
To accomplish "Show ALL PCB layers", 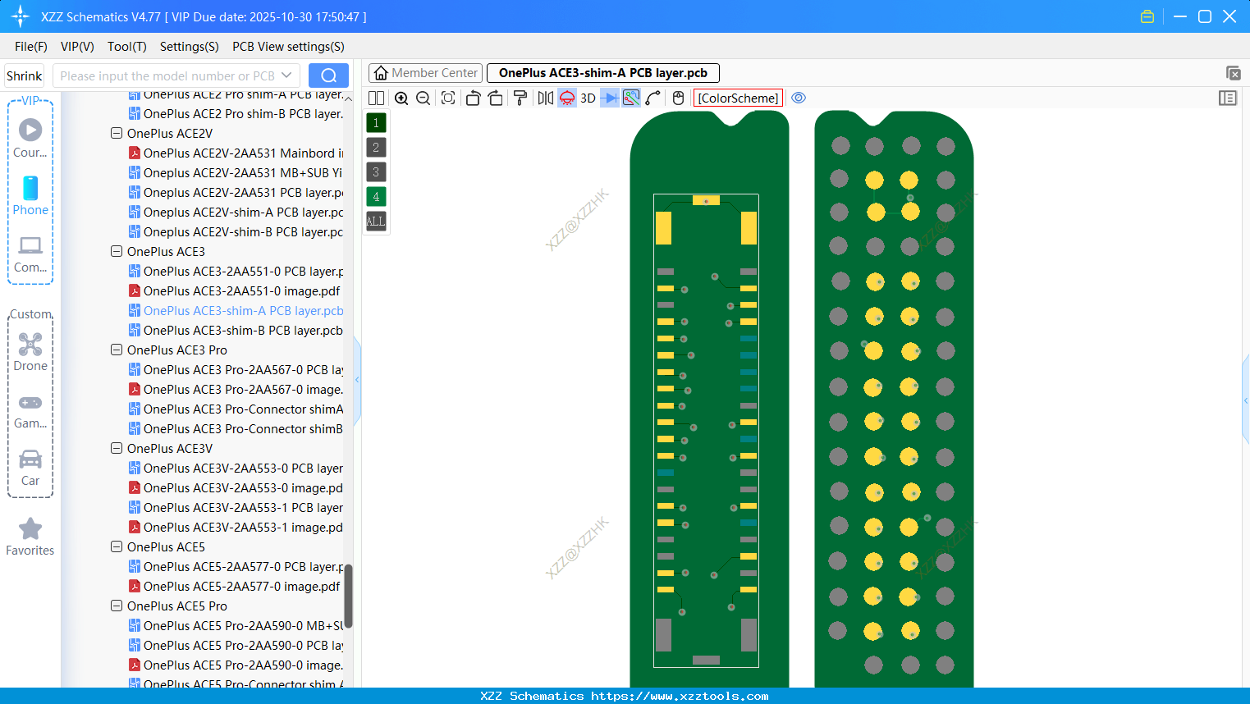I will click(x=376, y=222).
